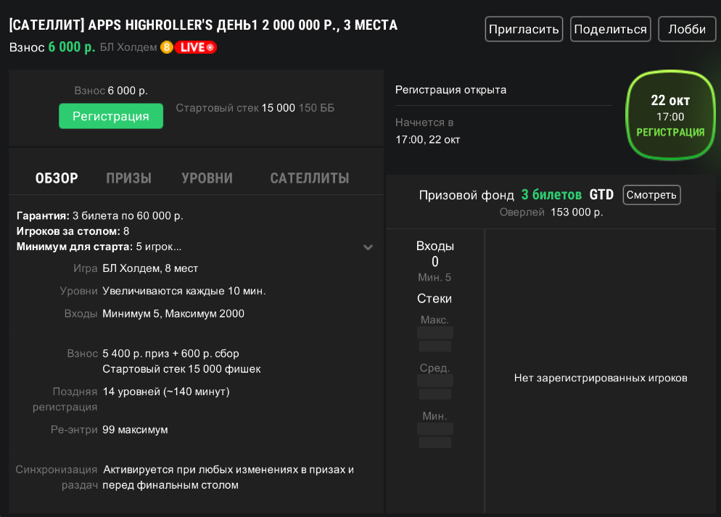Click Смотреть next to prize pool
The image size is (721, 517).
[651, 194]
